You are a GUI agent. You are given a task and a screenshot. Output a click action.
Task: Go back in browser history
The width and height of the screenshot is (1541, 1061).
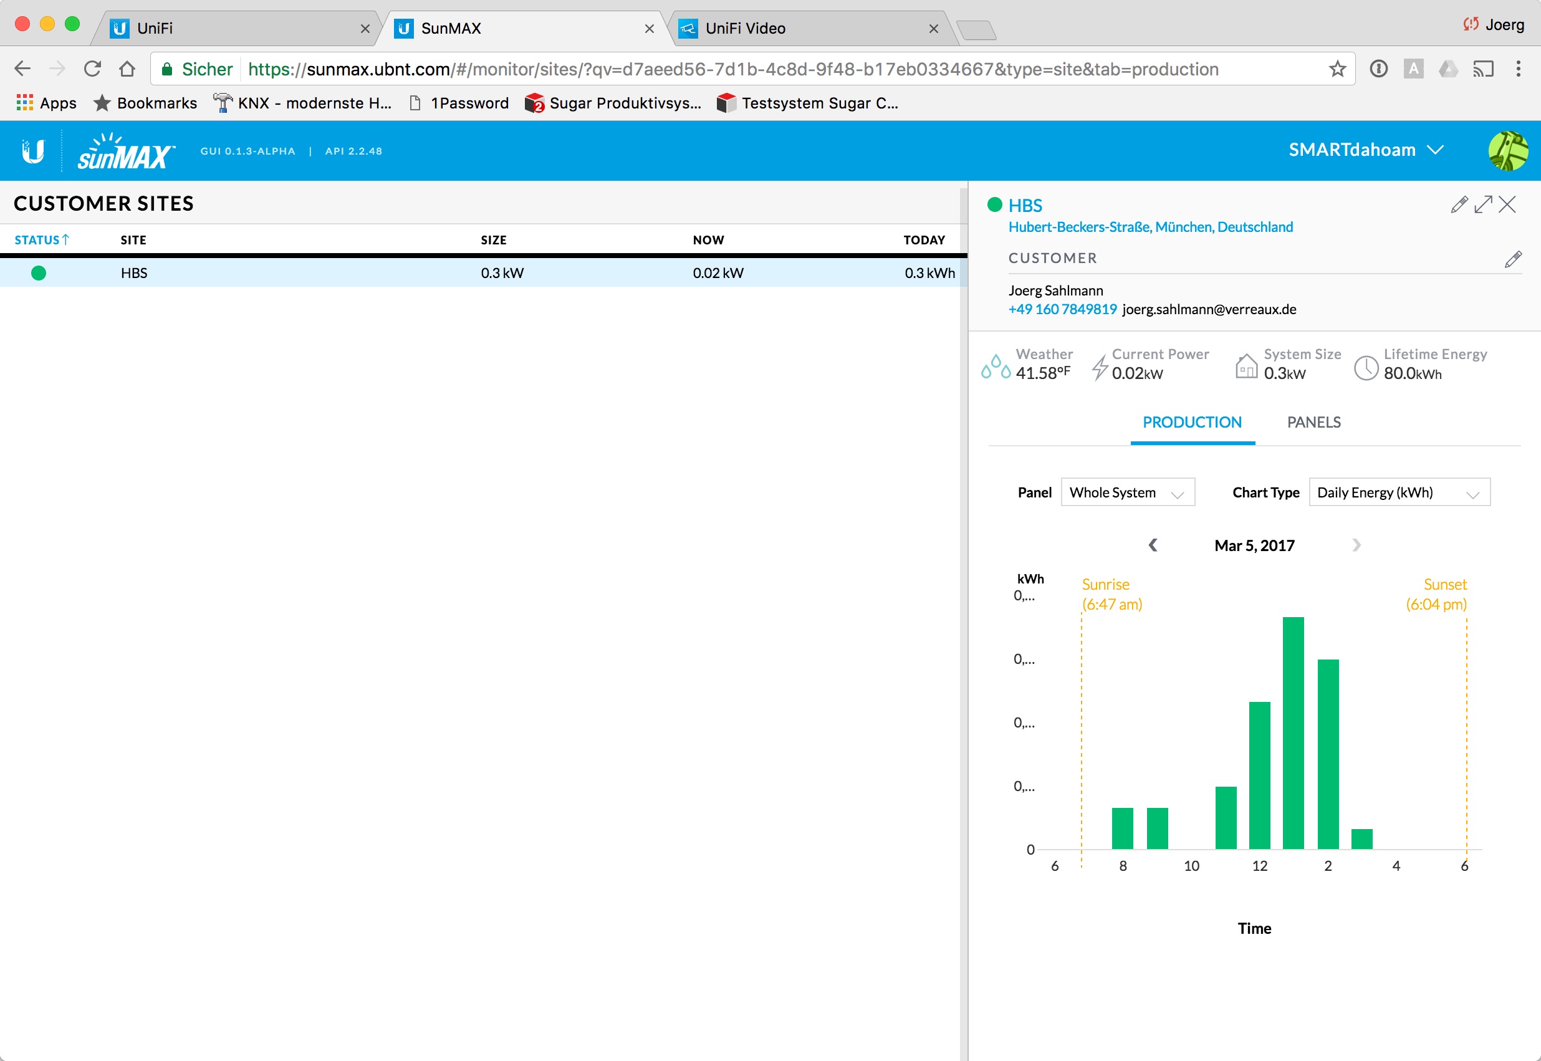click(22, 69)
